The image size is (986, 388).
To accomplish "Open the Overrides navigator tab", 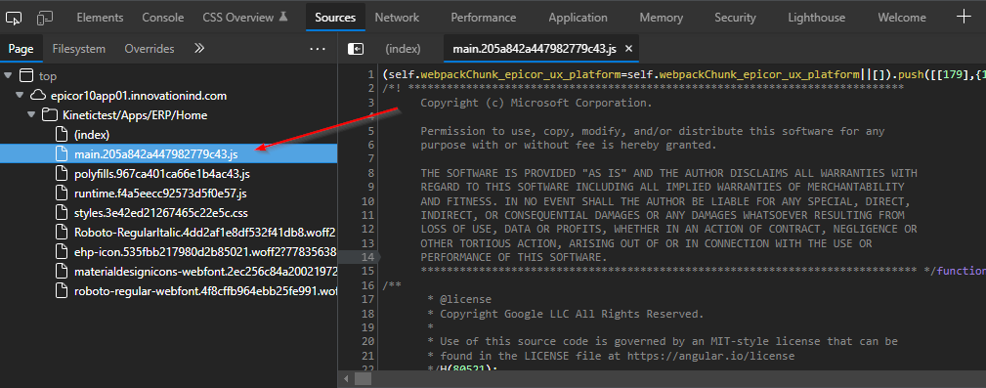I will (150, 49).
